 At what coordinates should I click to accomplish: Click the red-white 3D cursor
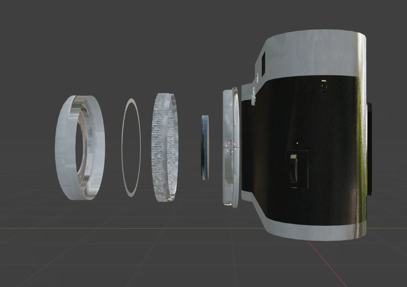231,147
